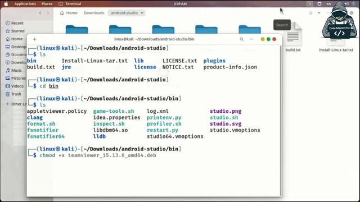Select Starred in the sidebar
The height and width of the screenshot is (202, 360).
coord(15,31)
